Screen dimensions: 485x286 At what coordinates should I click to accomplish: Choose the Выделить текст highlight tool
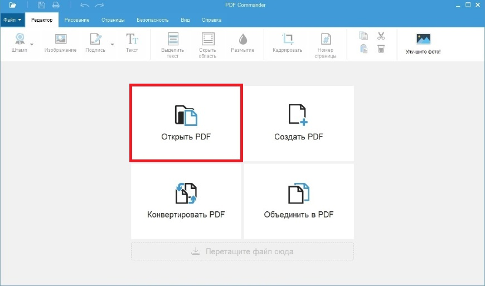(x=173, y=46)
